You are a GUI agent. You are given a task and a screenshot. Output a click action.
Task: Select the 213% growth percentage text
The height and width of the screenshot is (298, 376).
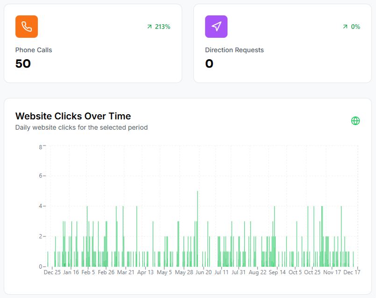[163, 27]
